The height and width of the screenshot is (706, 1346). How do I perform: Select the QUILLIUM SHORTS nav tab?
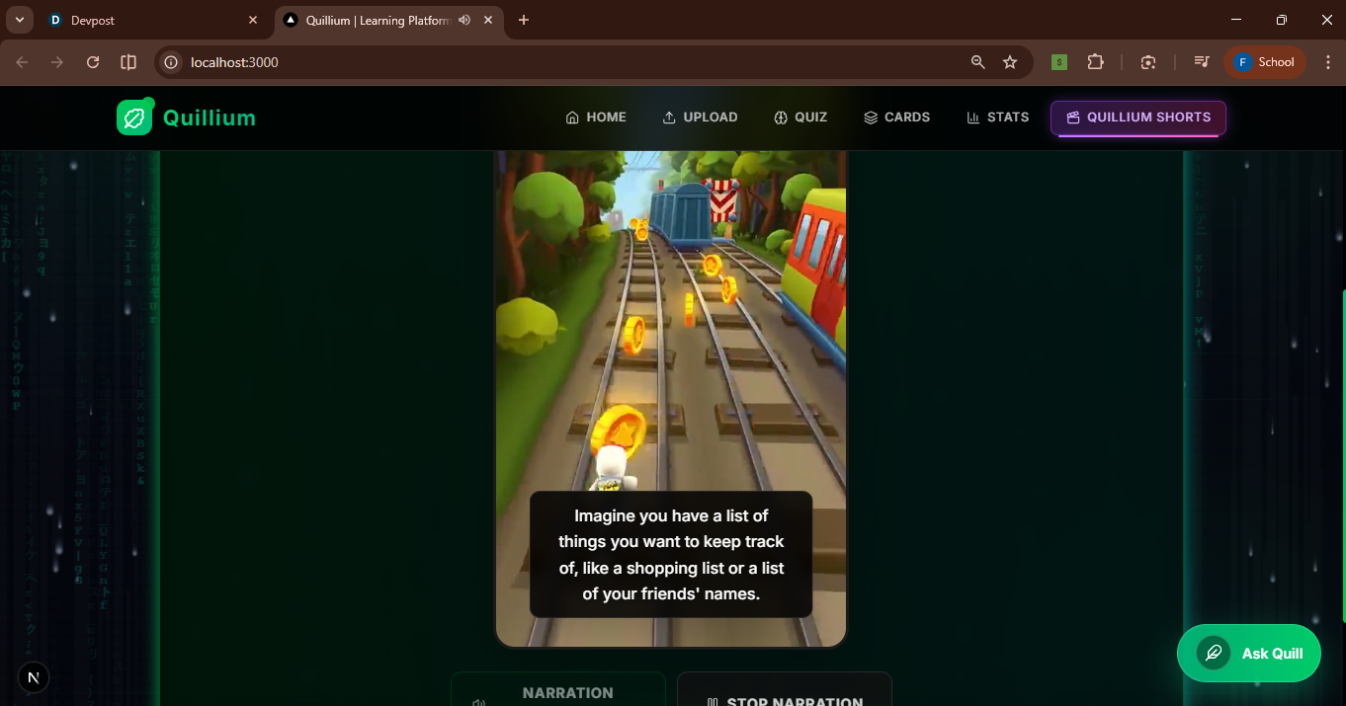(x=1138, y=118)
